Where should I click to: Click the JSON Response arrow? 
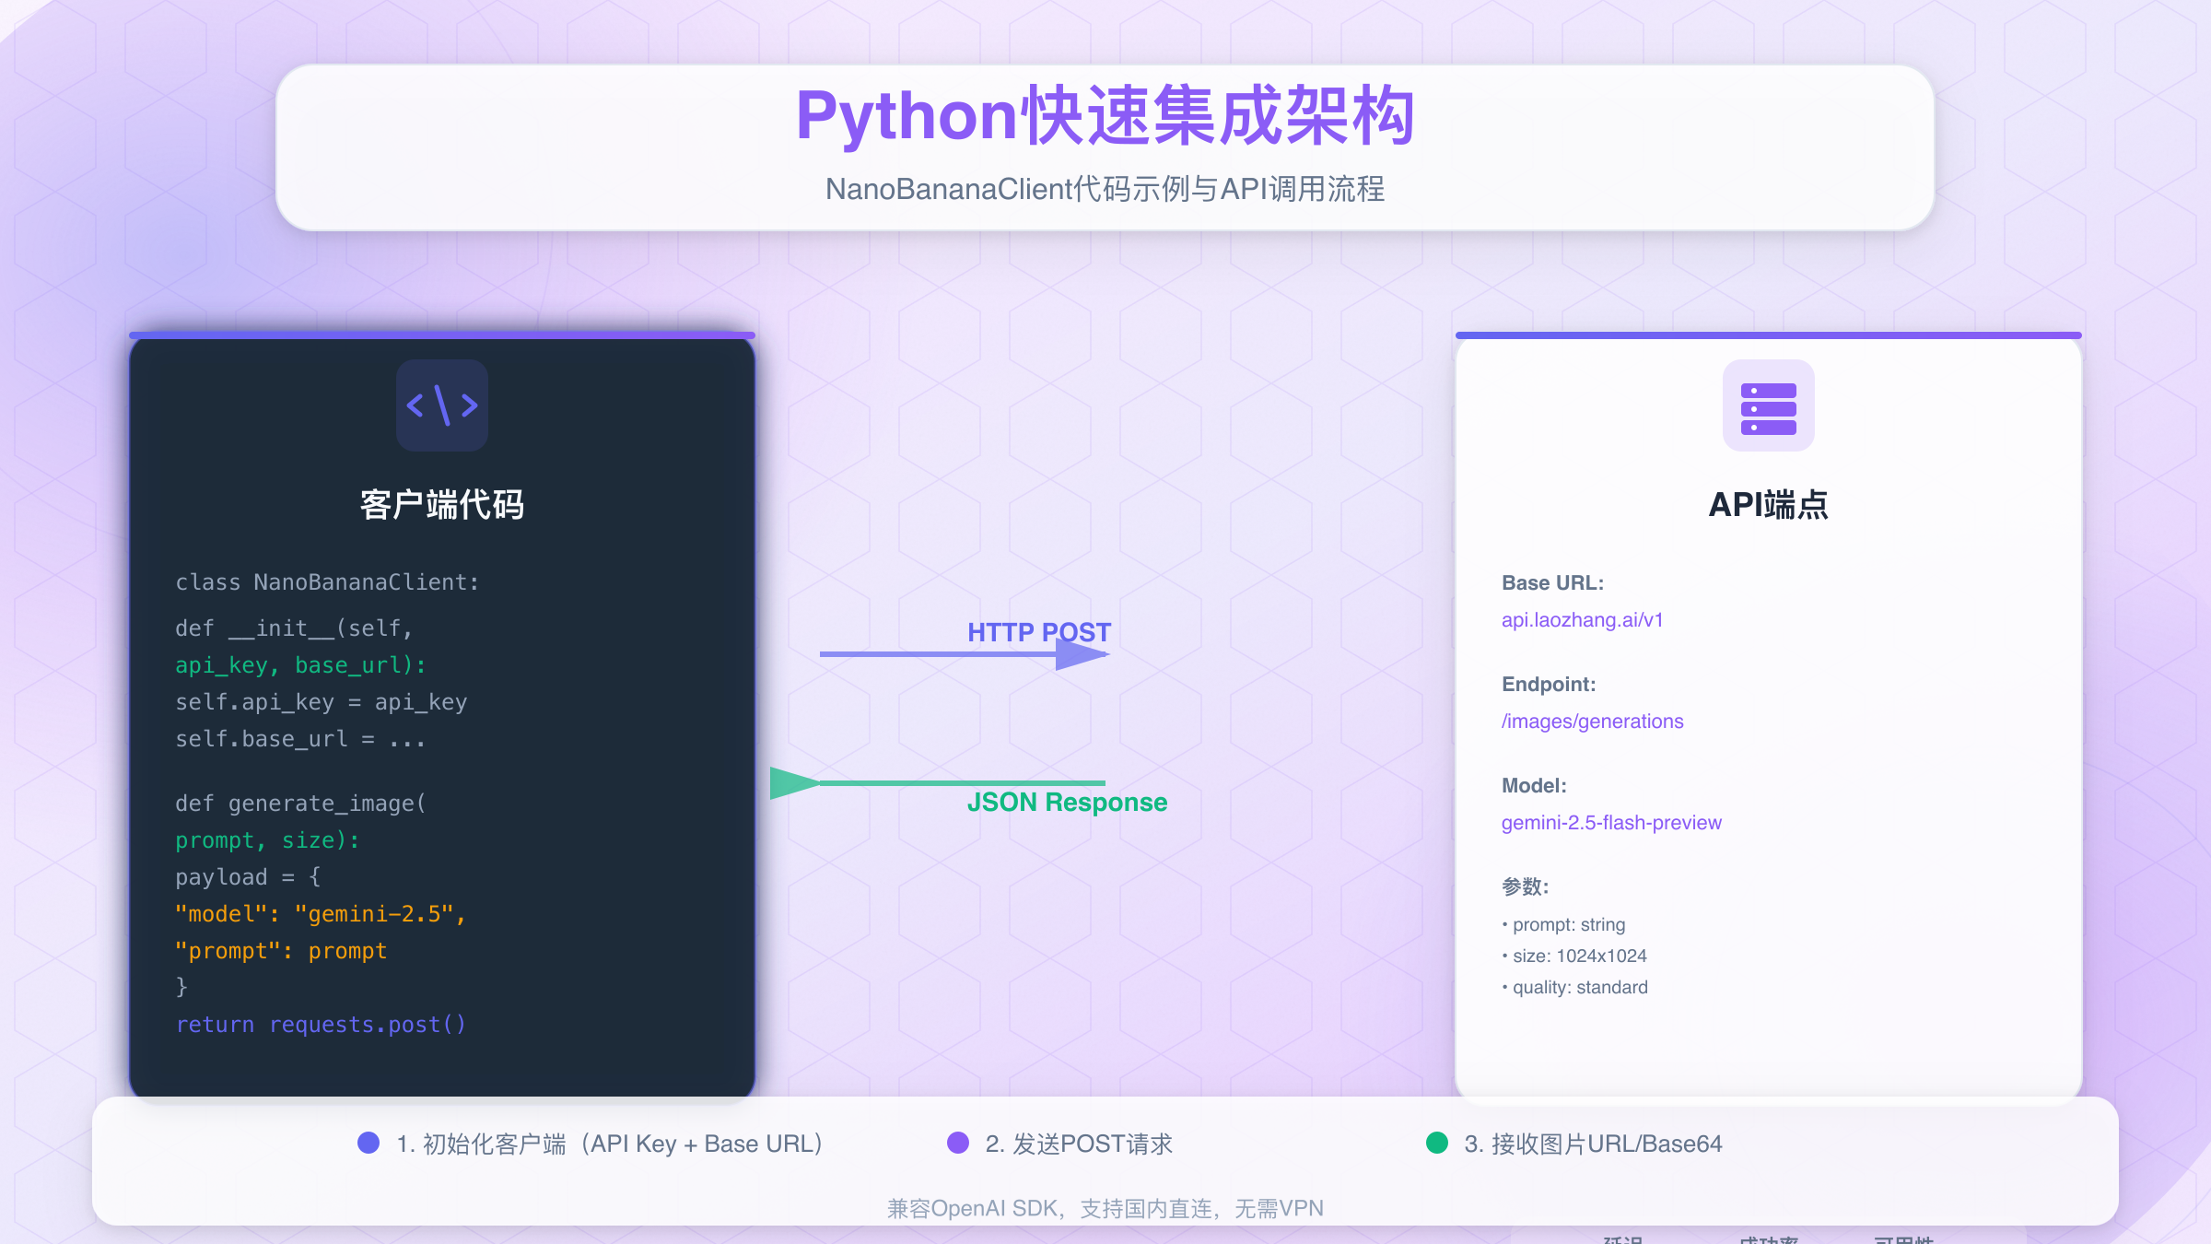tap(940, 782)
